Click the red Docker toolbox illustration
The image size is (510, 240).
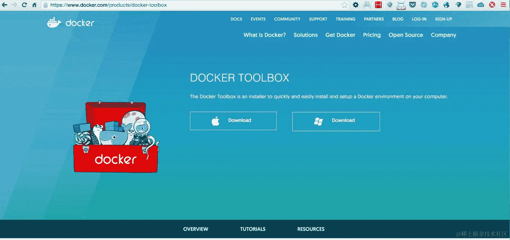[116, 137]
